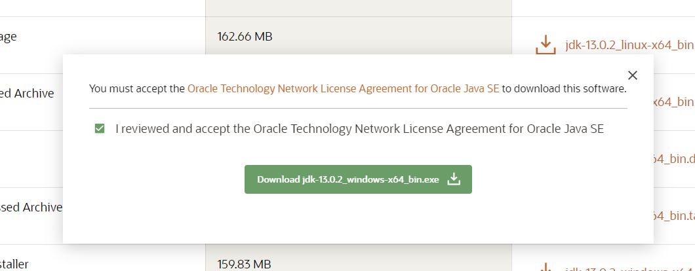Open the Oracle Technology Network License Agreement link
The width and height of the screenshot is (695, 271).
pyautogui.click(x=343, y=88)
